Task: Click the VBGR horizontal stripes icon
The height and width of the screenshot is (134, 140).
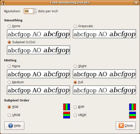Action: (x=133, y=115)
